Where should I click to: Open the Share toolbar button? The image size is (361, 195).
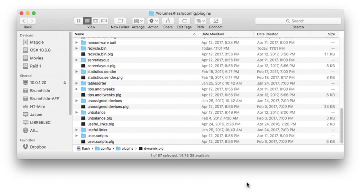tap(168, 21)
